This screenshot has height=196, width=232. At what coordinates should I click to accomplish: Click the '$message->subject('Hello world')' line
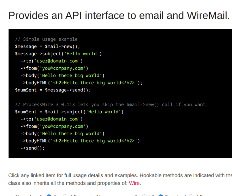58,54
